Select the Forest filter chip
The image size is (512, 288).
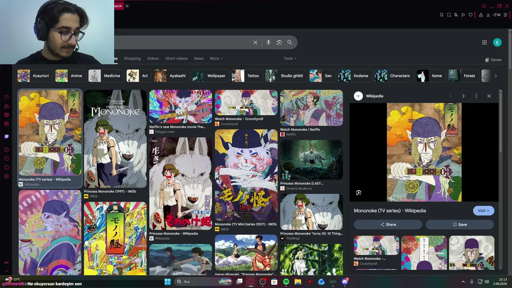click(463, 76)
